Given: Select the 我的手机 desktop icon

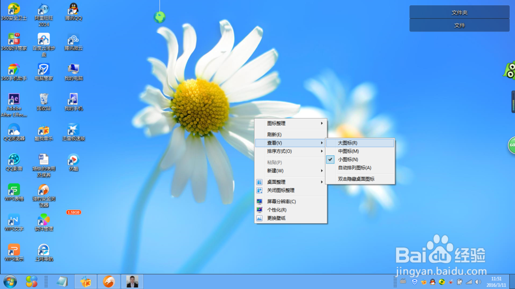Looking at the screenshot, I should 74,102.
